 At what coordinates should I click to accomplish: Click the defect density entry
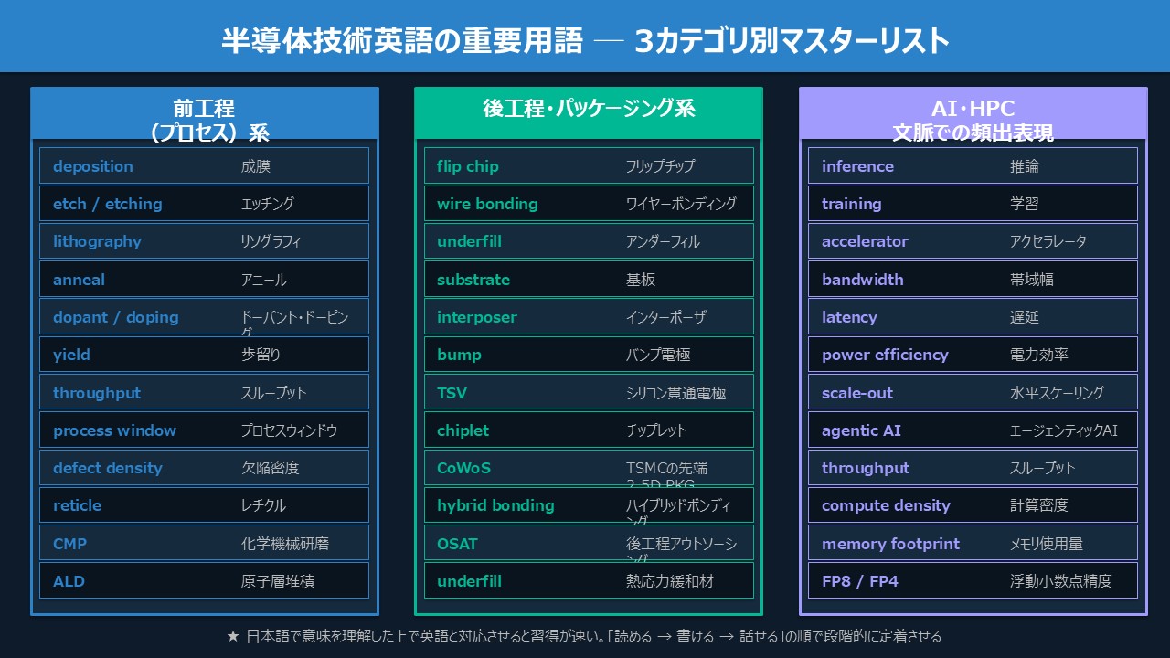[x=205, y=468]
